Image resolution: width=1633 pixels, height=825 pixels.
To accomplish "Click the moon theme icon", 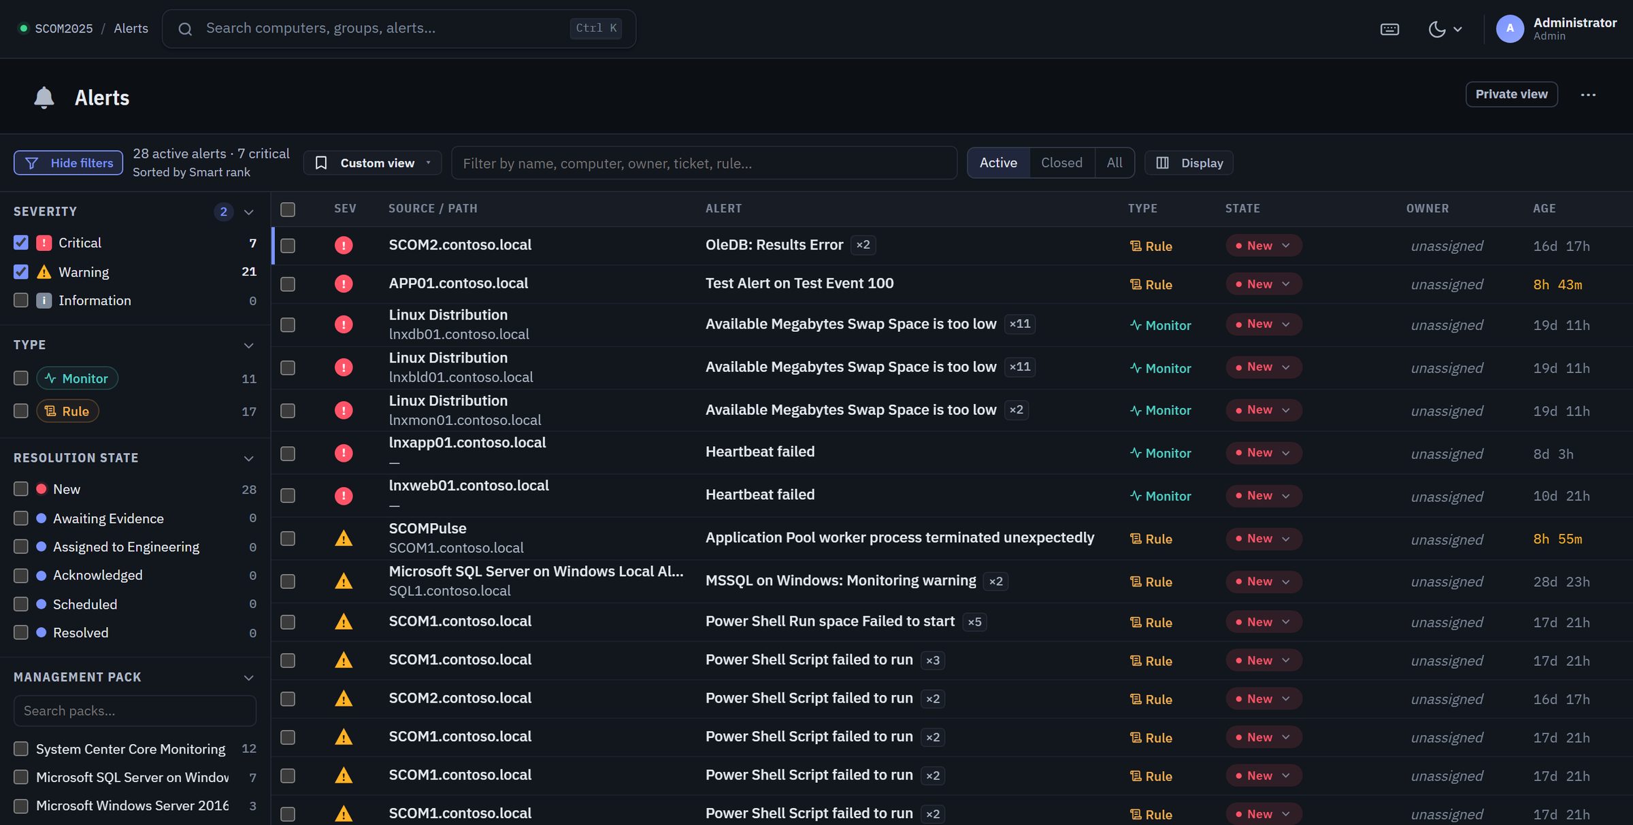I will coord(1436,29).
